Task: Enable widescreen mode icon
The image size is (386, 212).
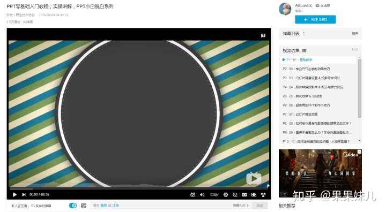Action: [x=244, y=194]
